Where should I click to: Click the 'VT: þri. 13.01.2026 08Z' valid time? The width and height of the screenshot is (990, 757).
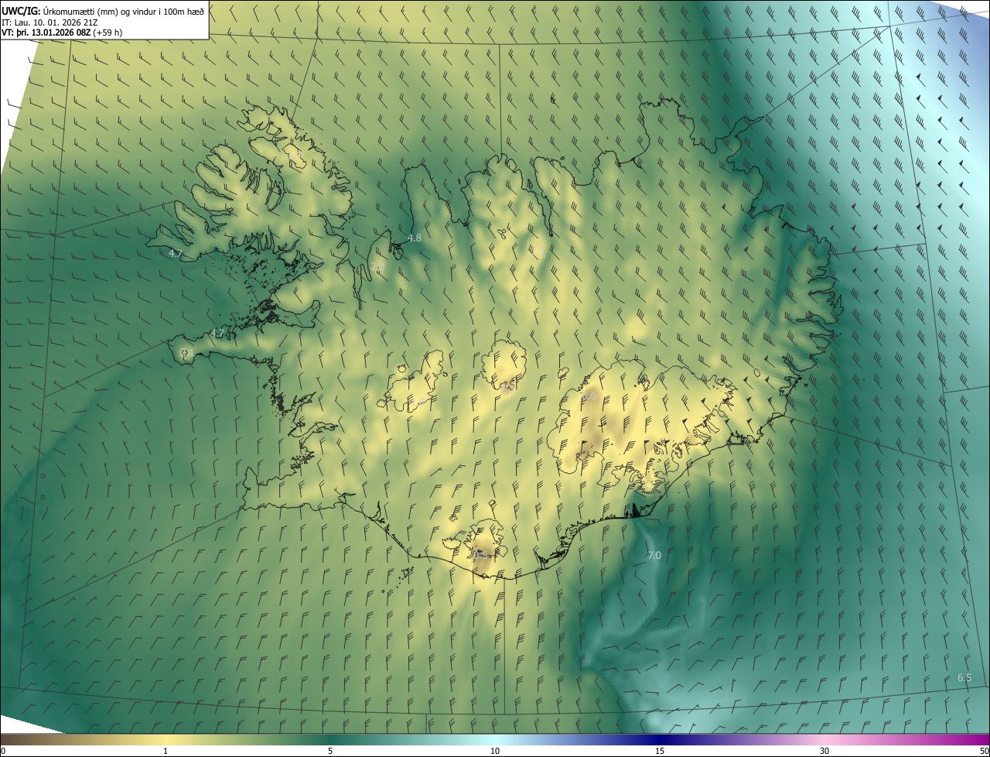coord(46,33)
